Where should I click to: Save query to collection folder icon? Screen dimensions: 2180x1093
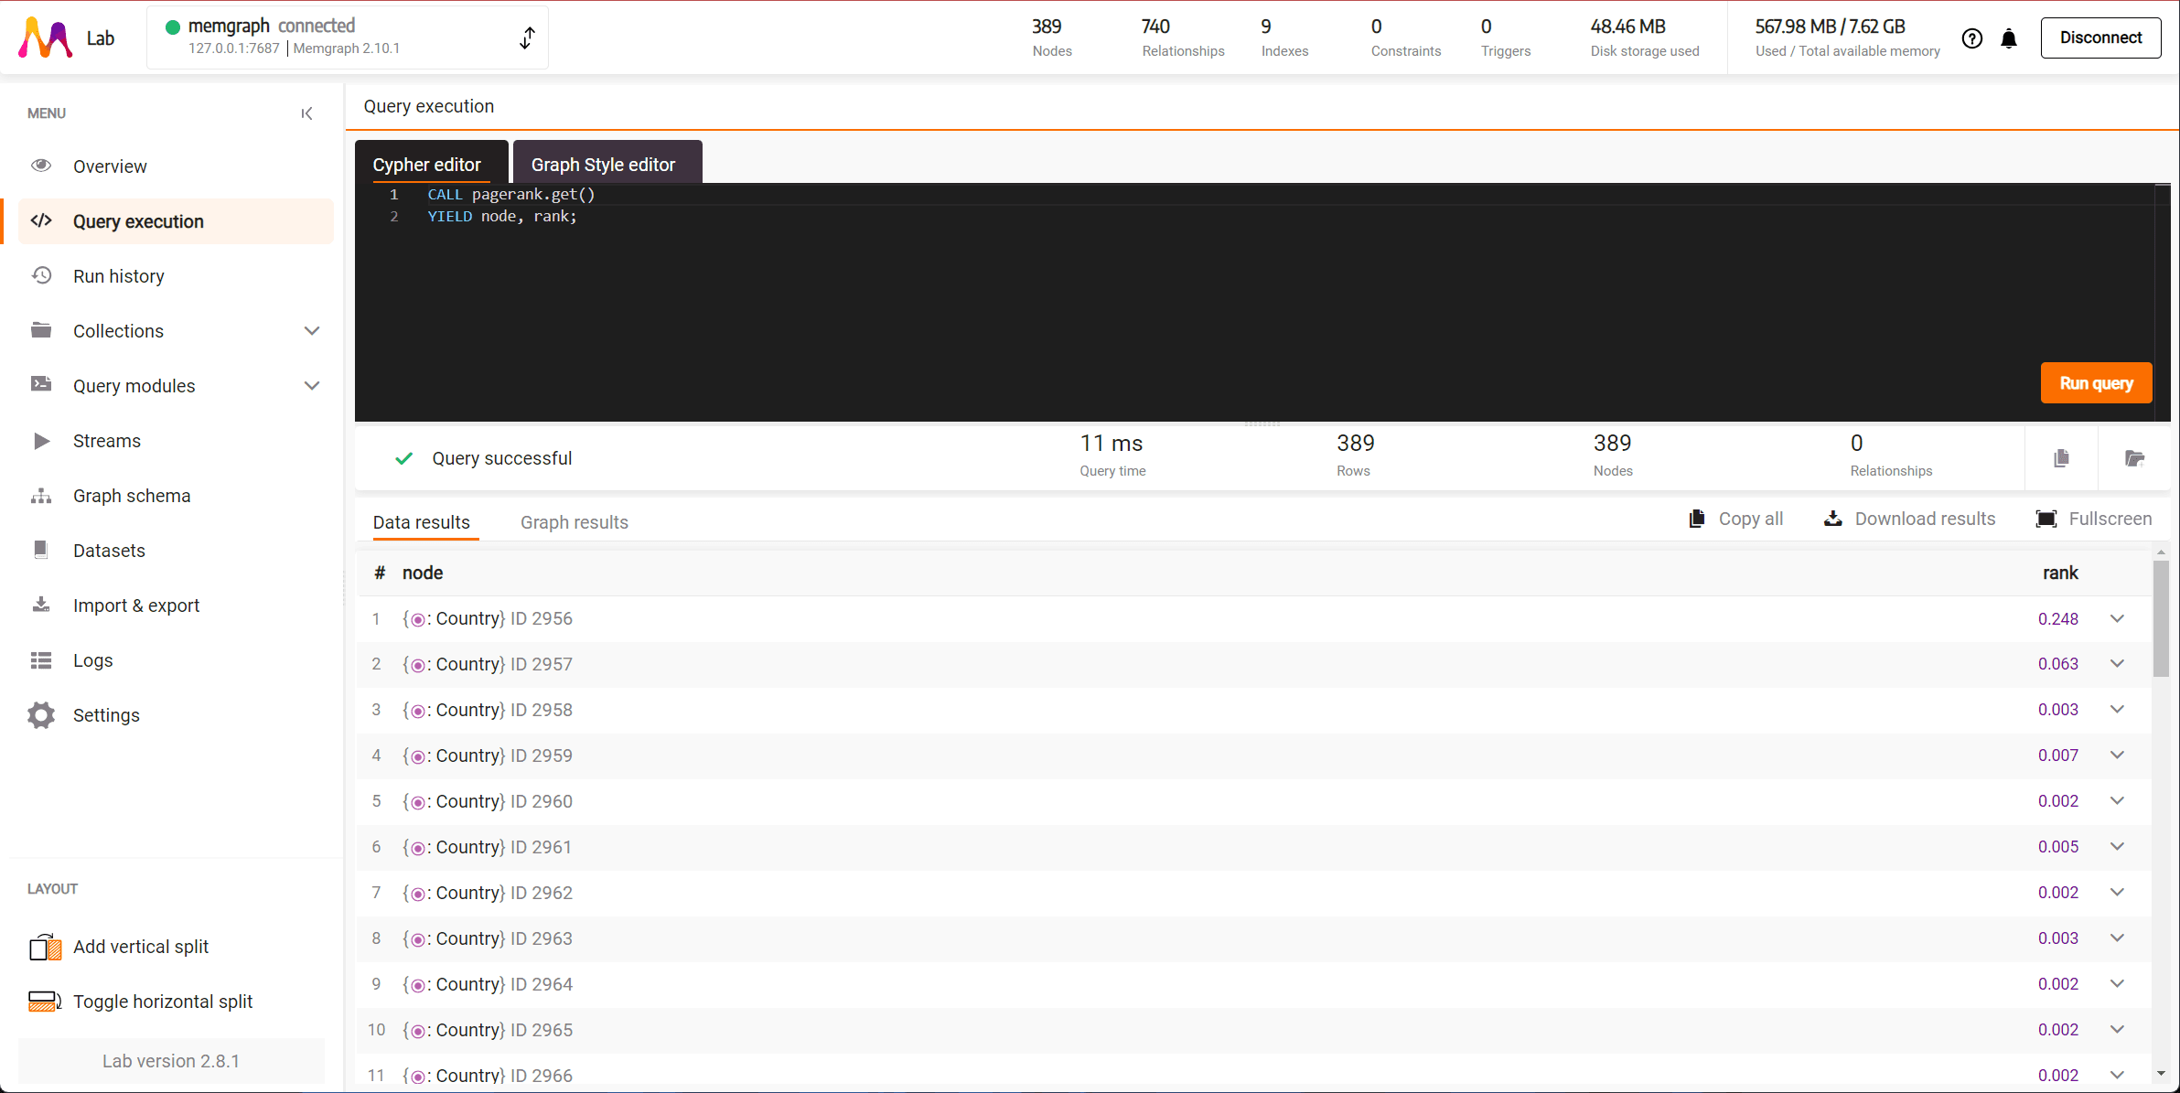point(2134,458)
